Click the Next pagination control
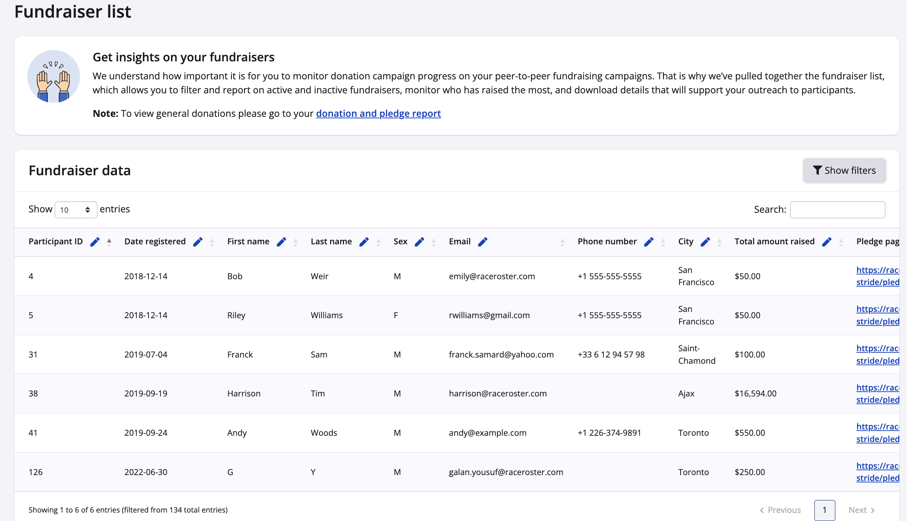This screenshot has height=521, width=907. (x=861, y=510)
